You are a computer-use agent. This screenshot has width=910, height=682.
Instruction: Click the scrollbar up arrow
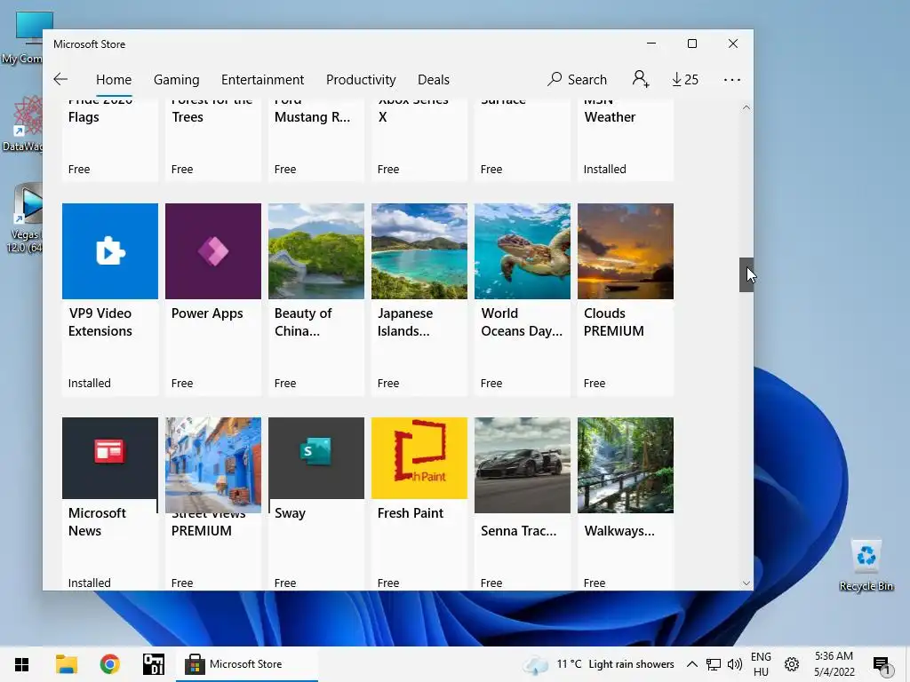click(746, 107)
